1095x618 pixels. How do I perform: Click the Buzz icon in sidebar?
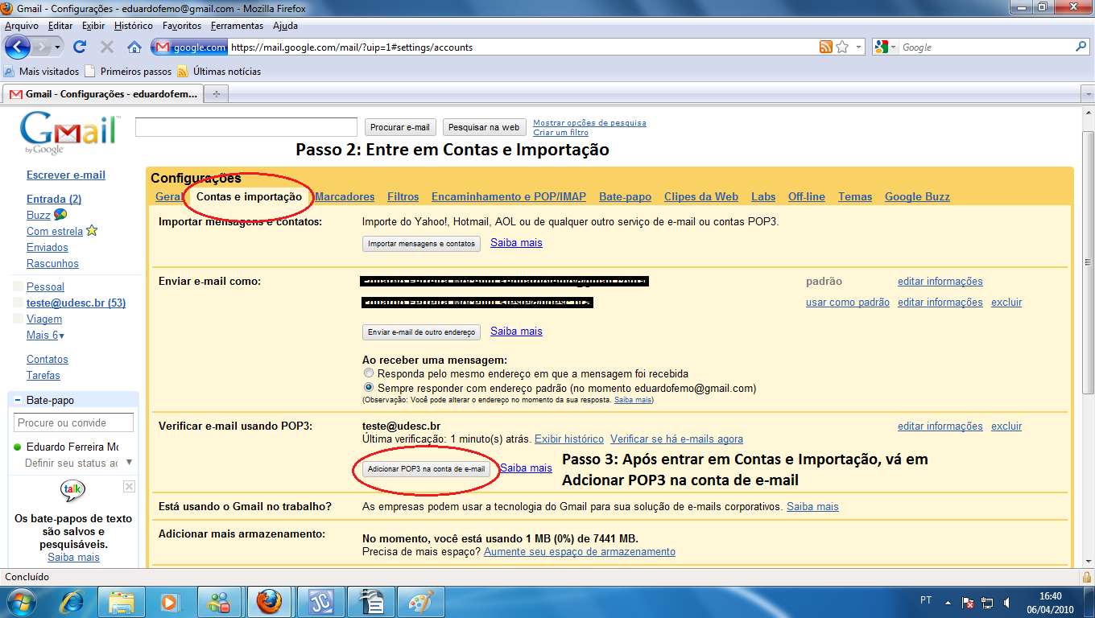60,215
